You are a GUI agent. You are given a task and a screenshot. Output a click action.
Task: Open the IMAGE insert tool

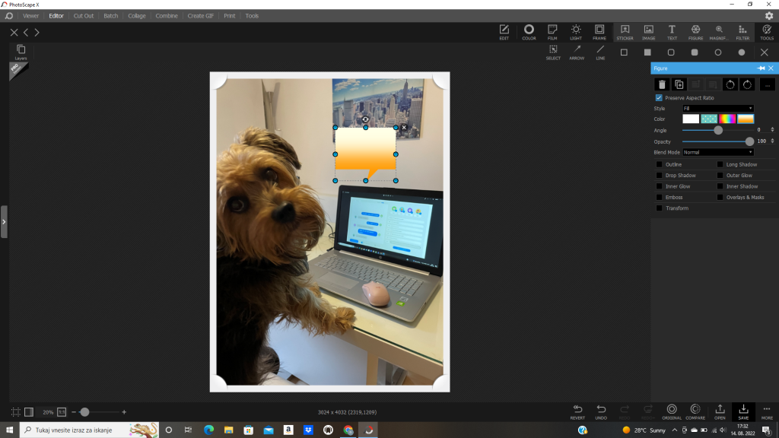(x=648, y=32)
